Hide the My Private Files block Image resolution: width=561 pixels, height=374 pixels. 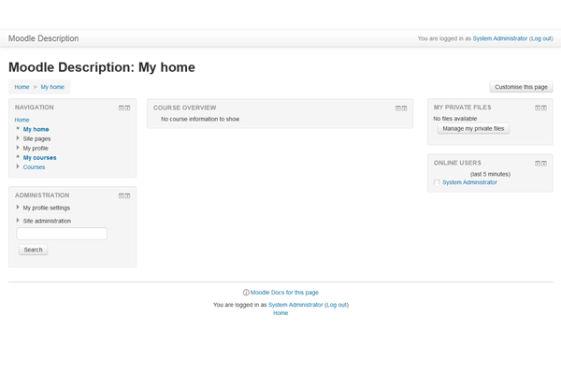538,108
